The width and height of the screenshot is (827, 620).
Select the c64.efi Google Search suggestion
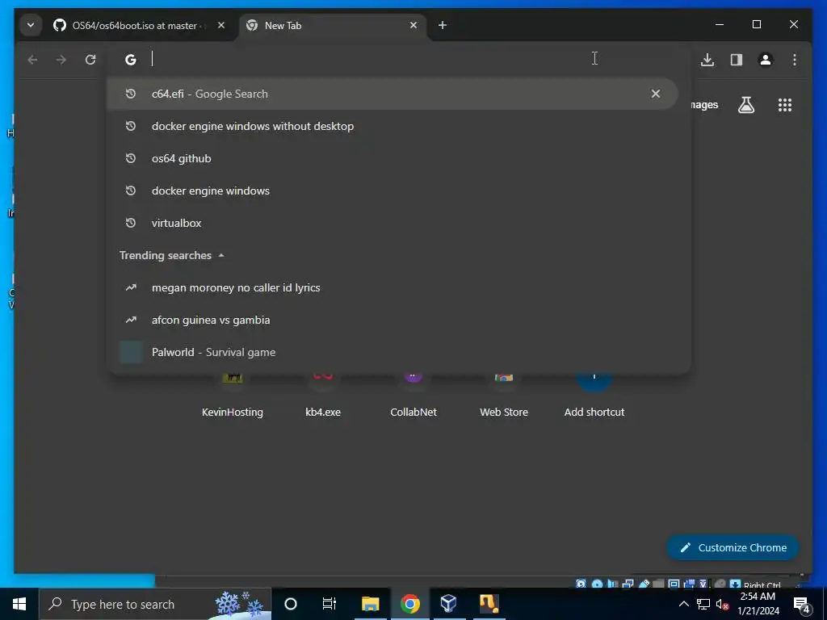click(393, 94)
